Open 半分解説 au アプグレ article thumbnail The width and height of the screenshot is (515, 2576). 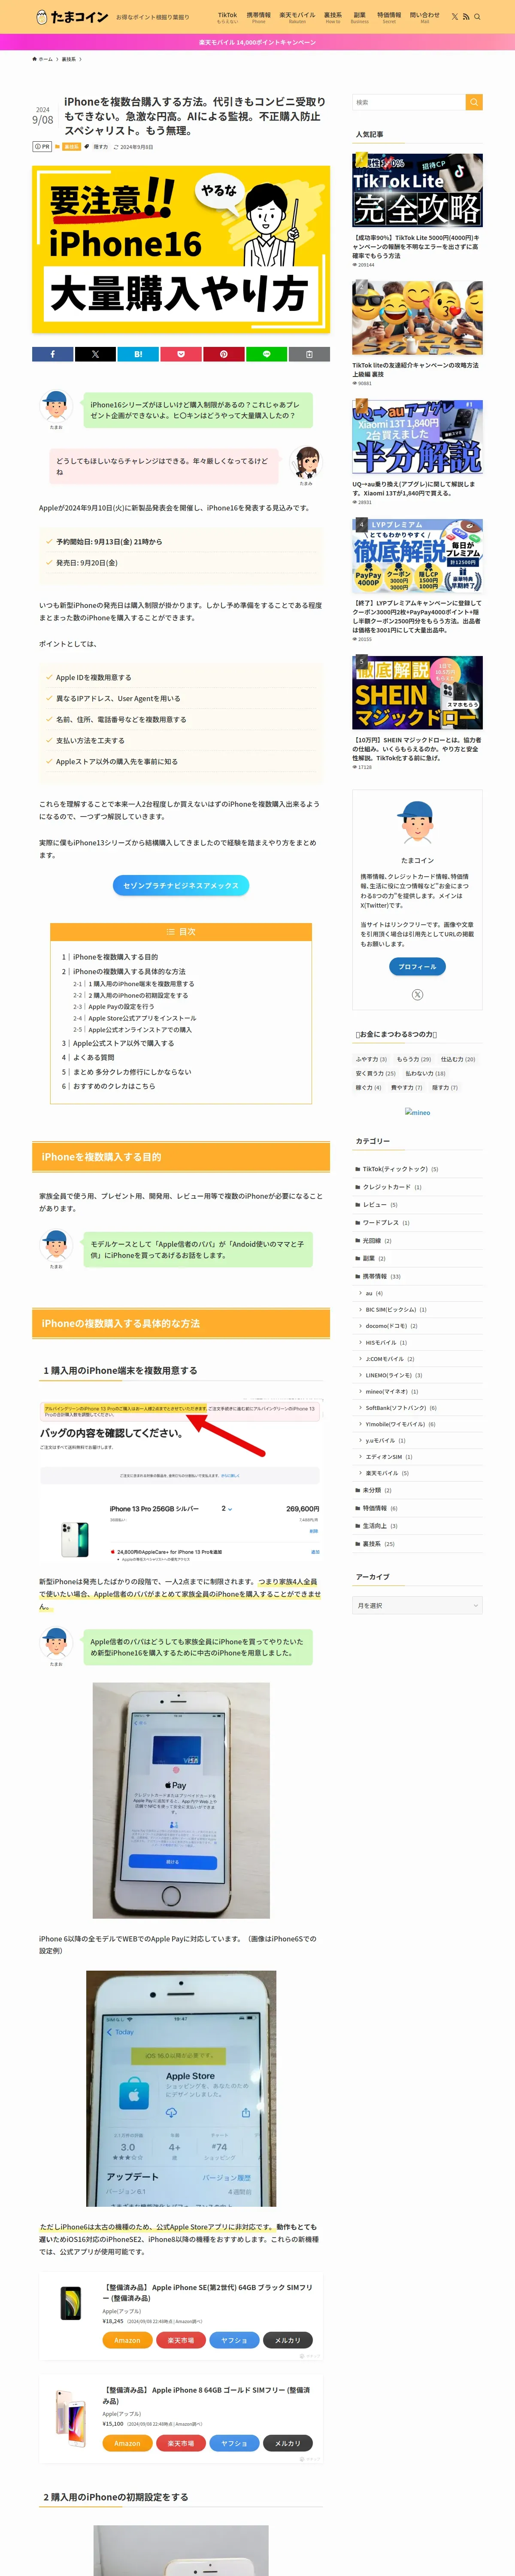pos(417,437)
